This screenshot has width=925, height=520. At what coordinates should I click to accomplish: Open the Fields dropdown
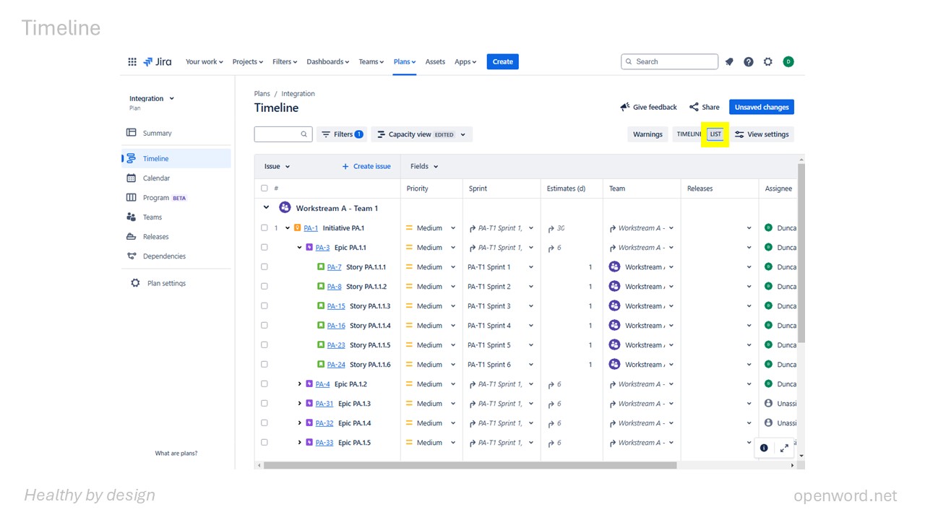(424, 166)
